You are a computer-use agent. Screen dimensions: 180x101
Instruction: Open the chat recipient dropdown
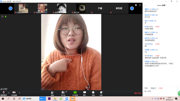tap(153, 88)
